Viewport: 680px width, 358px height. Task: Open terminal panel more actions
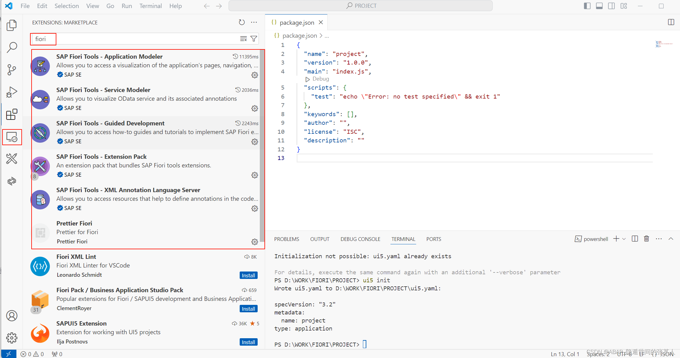pos(659,239)
